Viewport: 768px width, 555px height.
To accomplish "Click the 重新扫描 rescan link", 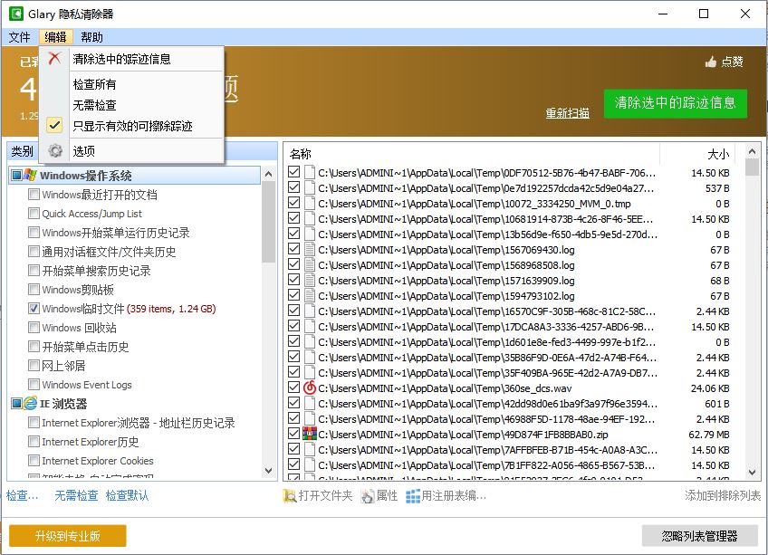I will coord(568,113).
